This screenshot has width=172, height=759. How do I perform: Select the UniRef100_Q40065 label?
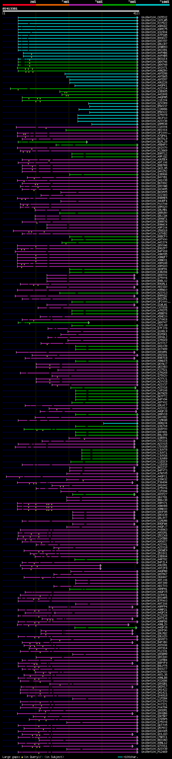pos(154,731)
